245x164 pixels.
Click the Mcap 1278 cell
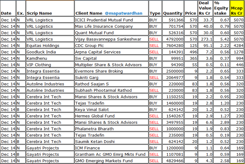coord(237,52)
